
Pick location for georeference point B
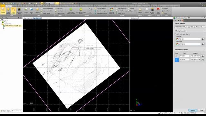click(x=203, y=59)
